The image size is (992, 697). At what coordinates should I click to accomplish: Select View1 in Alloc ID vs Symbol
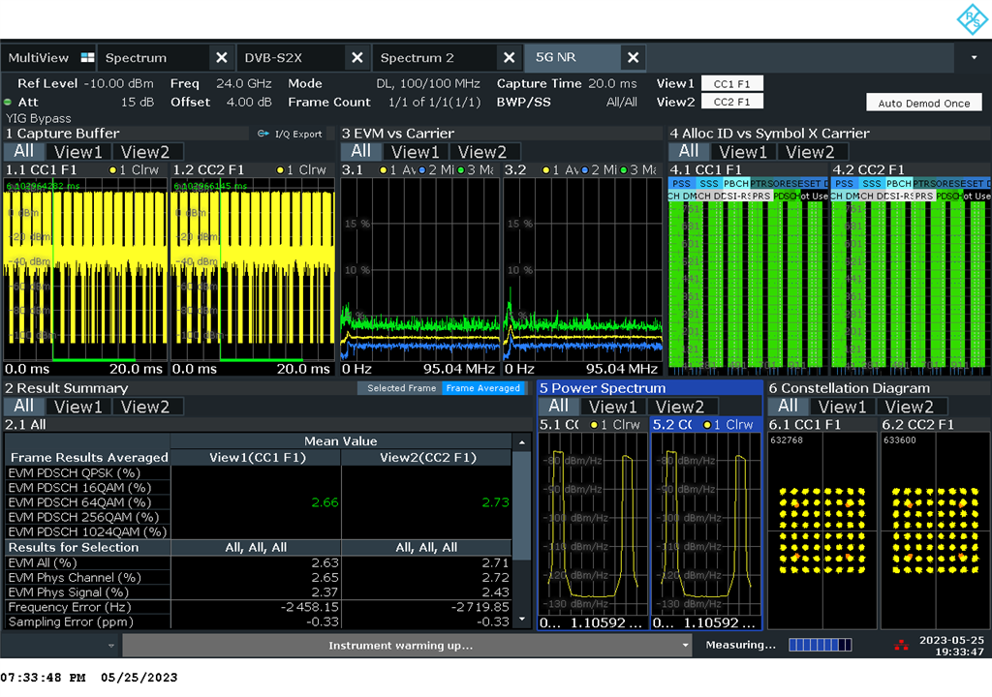[x=743, y=152]
